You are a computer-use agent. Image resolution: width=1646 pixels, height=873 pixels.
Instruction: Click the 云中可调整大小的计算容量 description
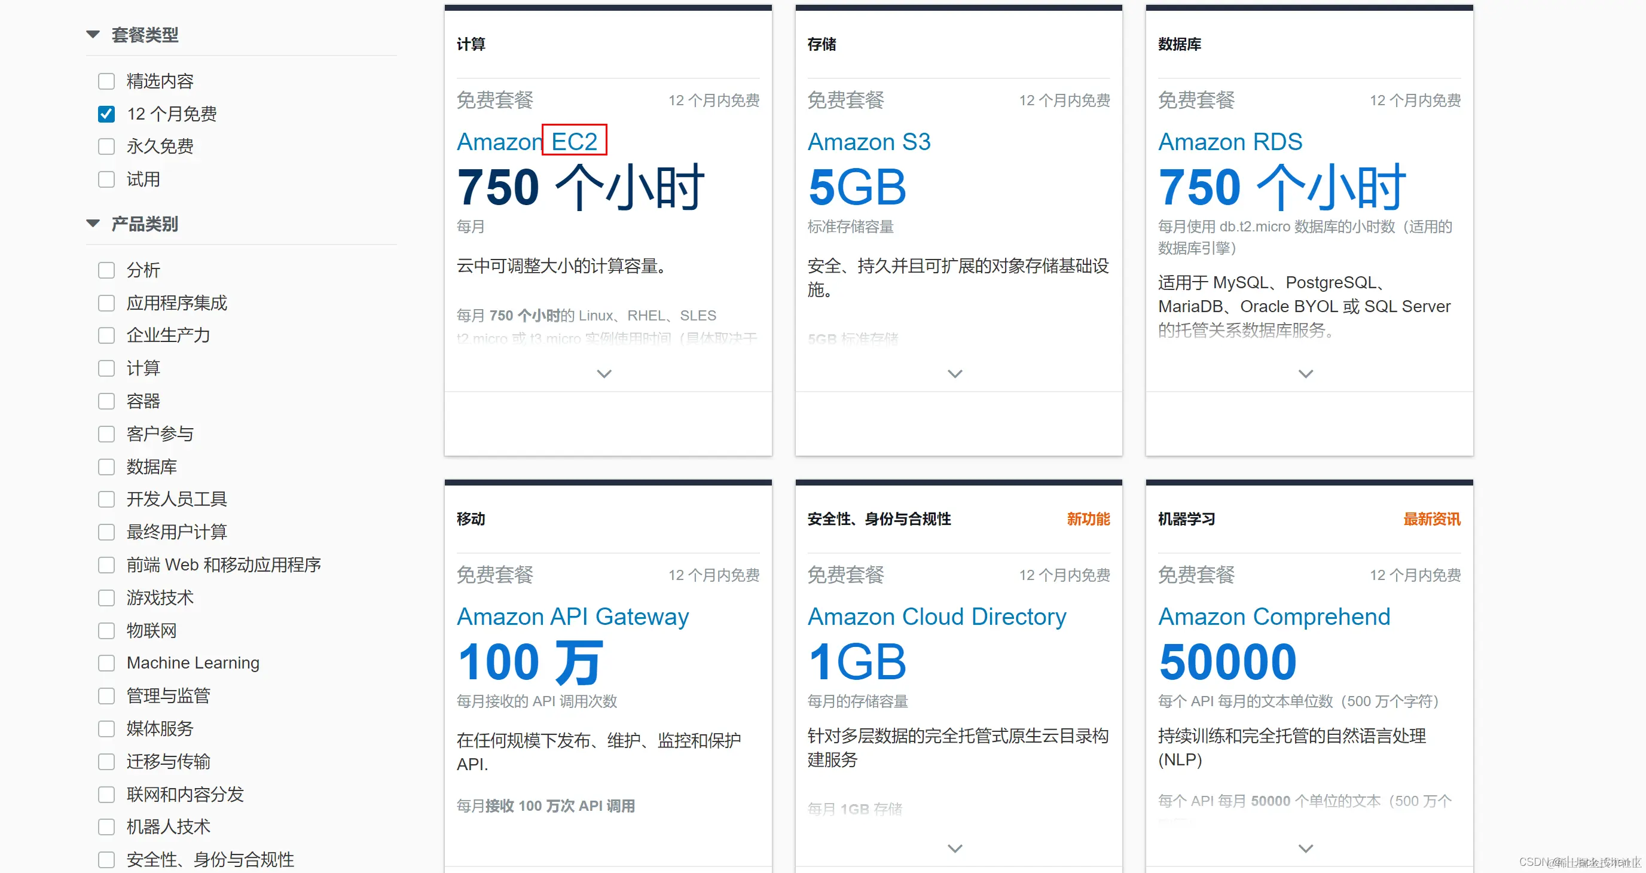(562, 266)
